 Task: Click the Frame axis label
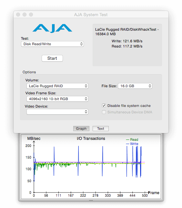tap(154, 193)
